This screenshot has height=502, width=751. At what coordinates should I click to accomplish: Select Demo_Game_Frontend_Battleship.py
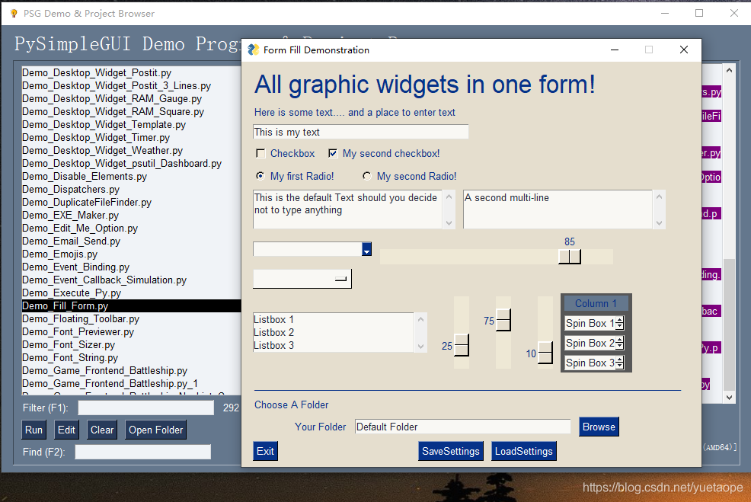point(131,370)
